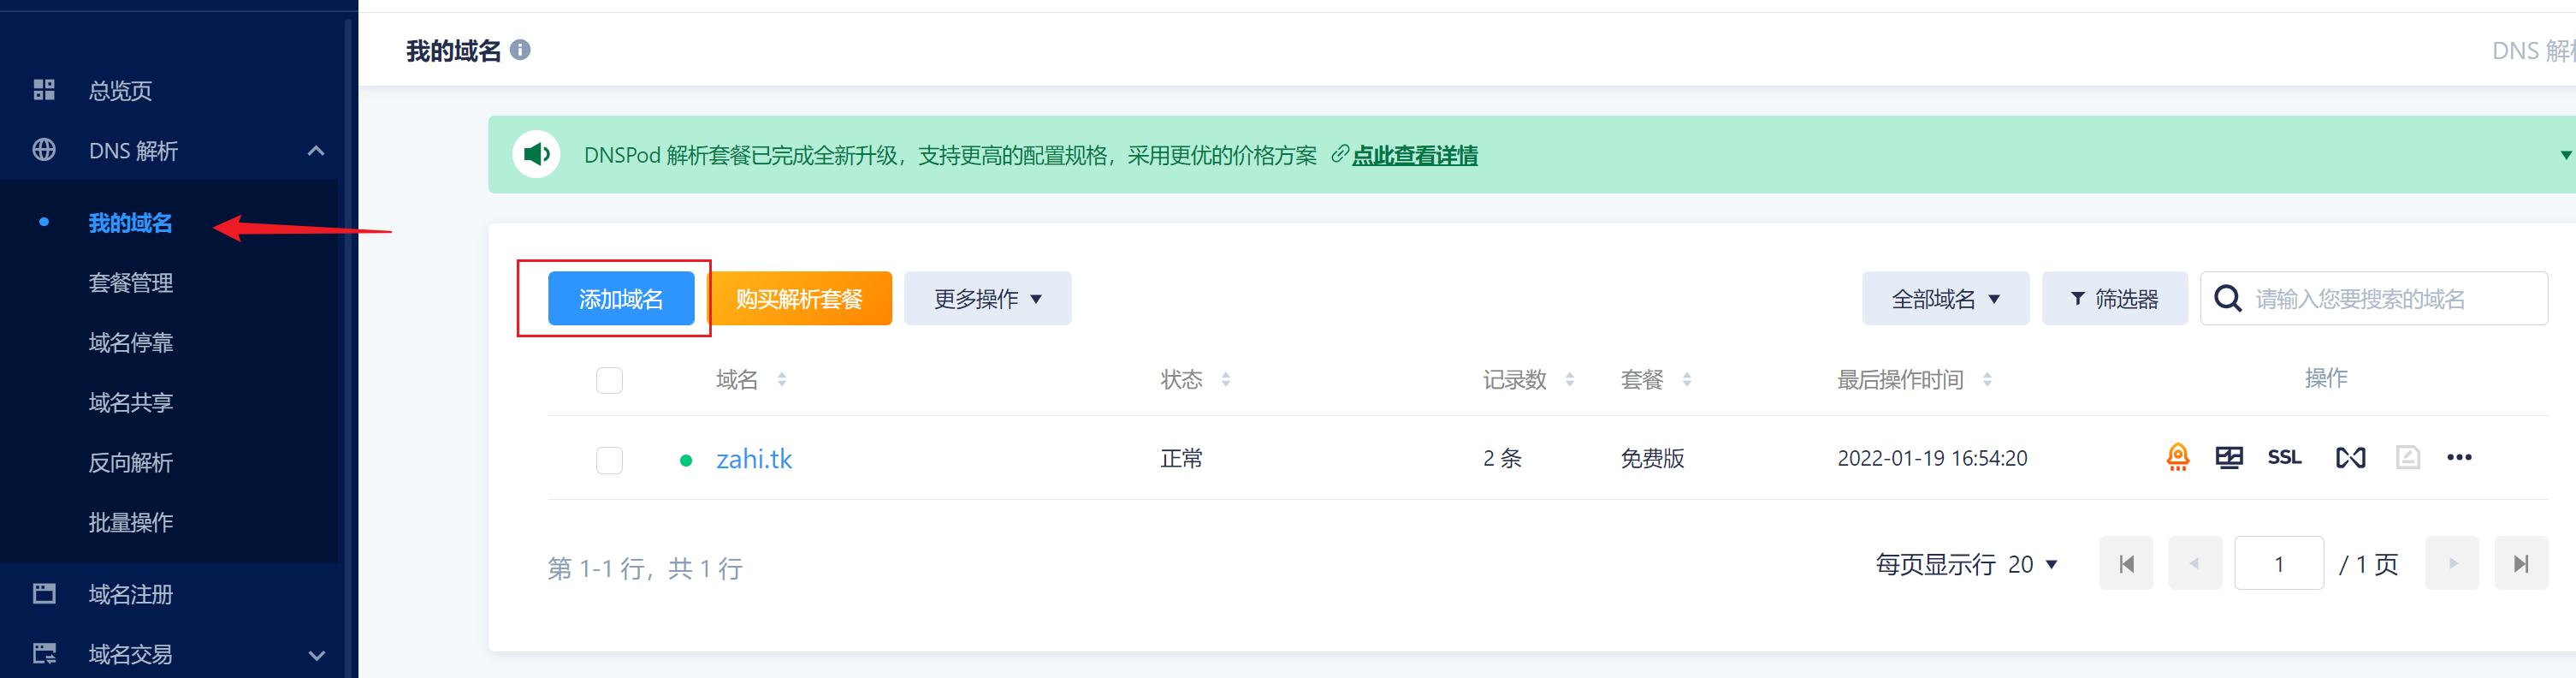Click the blue 添加域名 button

(x=620, y=299)
